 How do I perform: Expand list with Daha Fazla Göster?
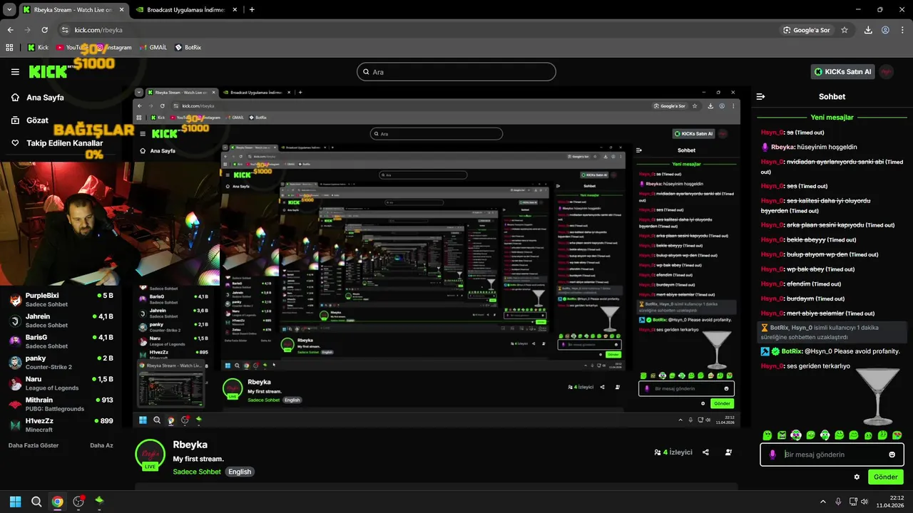[x=34, y=445]
